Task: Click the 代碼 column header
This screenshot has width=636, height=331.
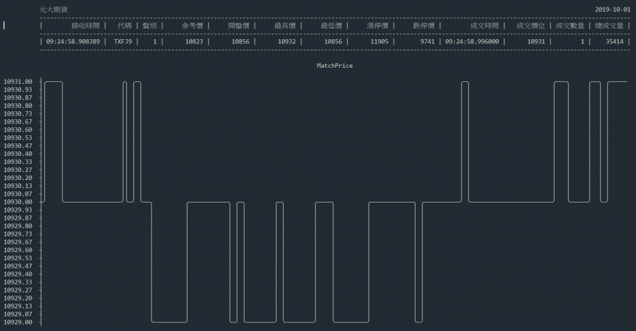Action: 125,25
